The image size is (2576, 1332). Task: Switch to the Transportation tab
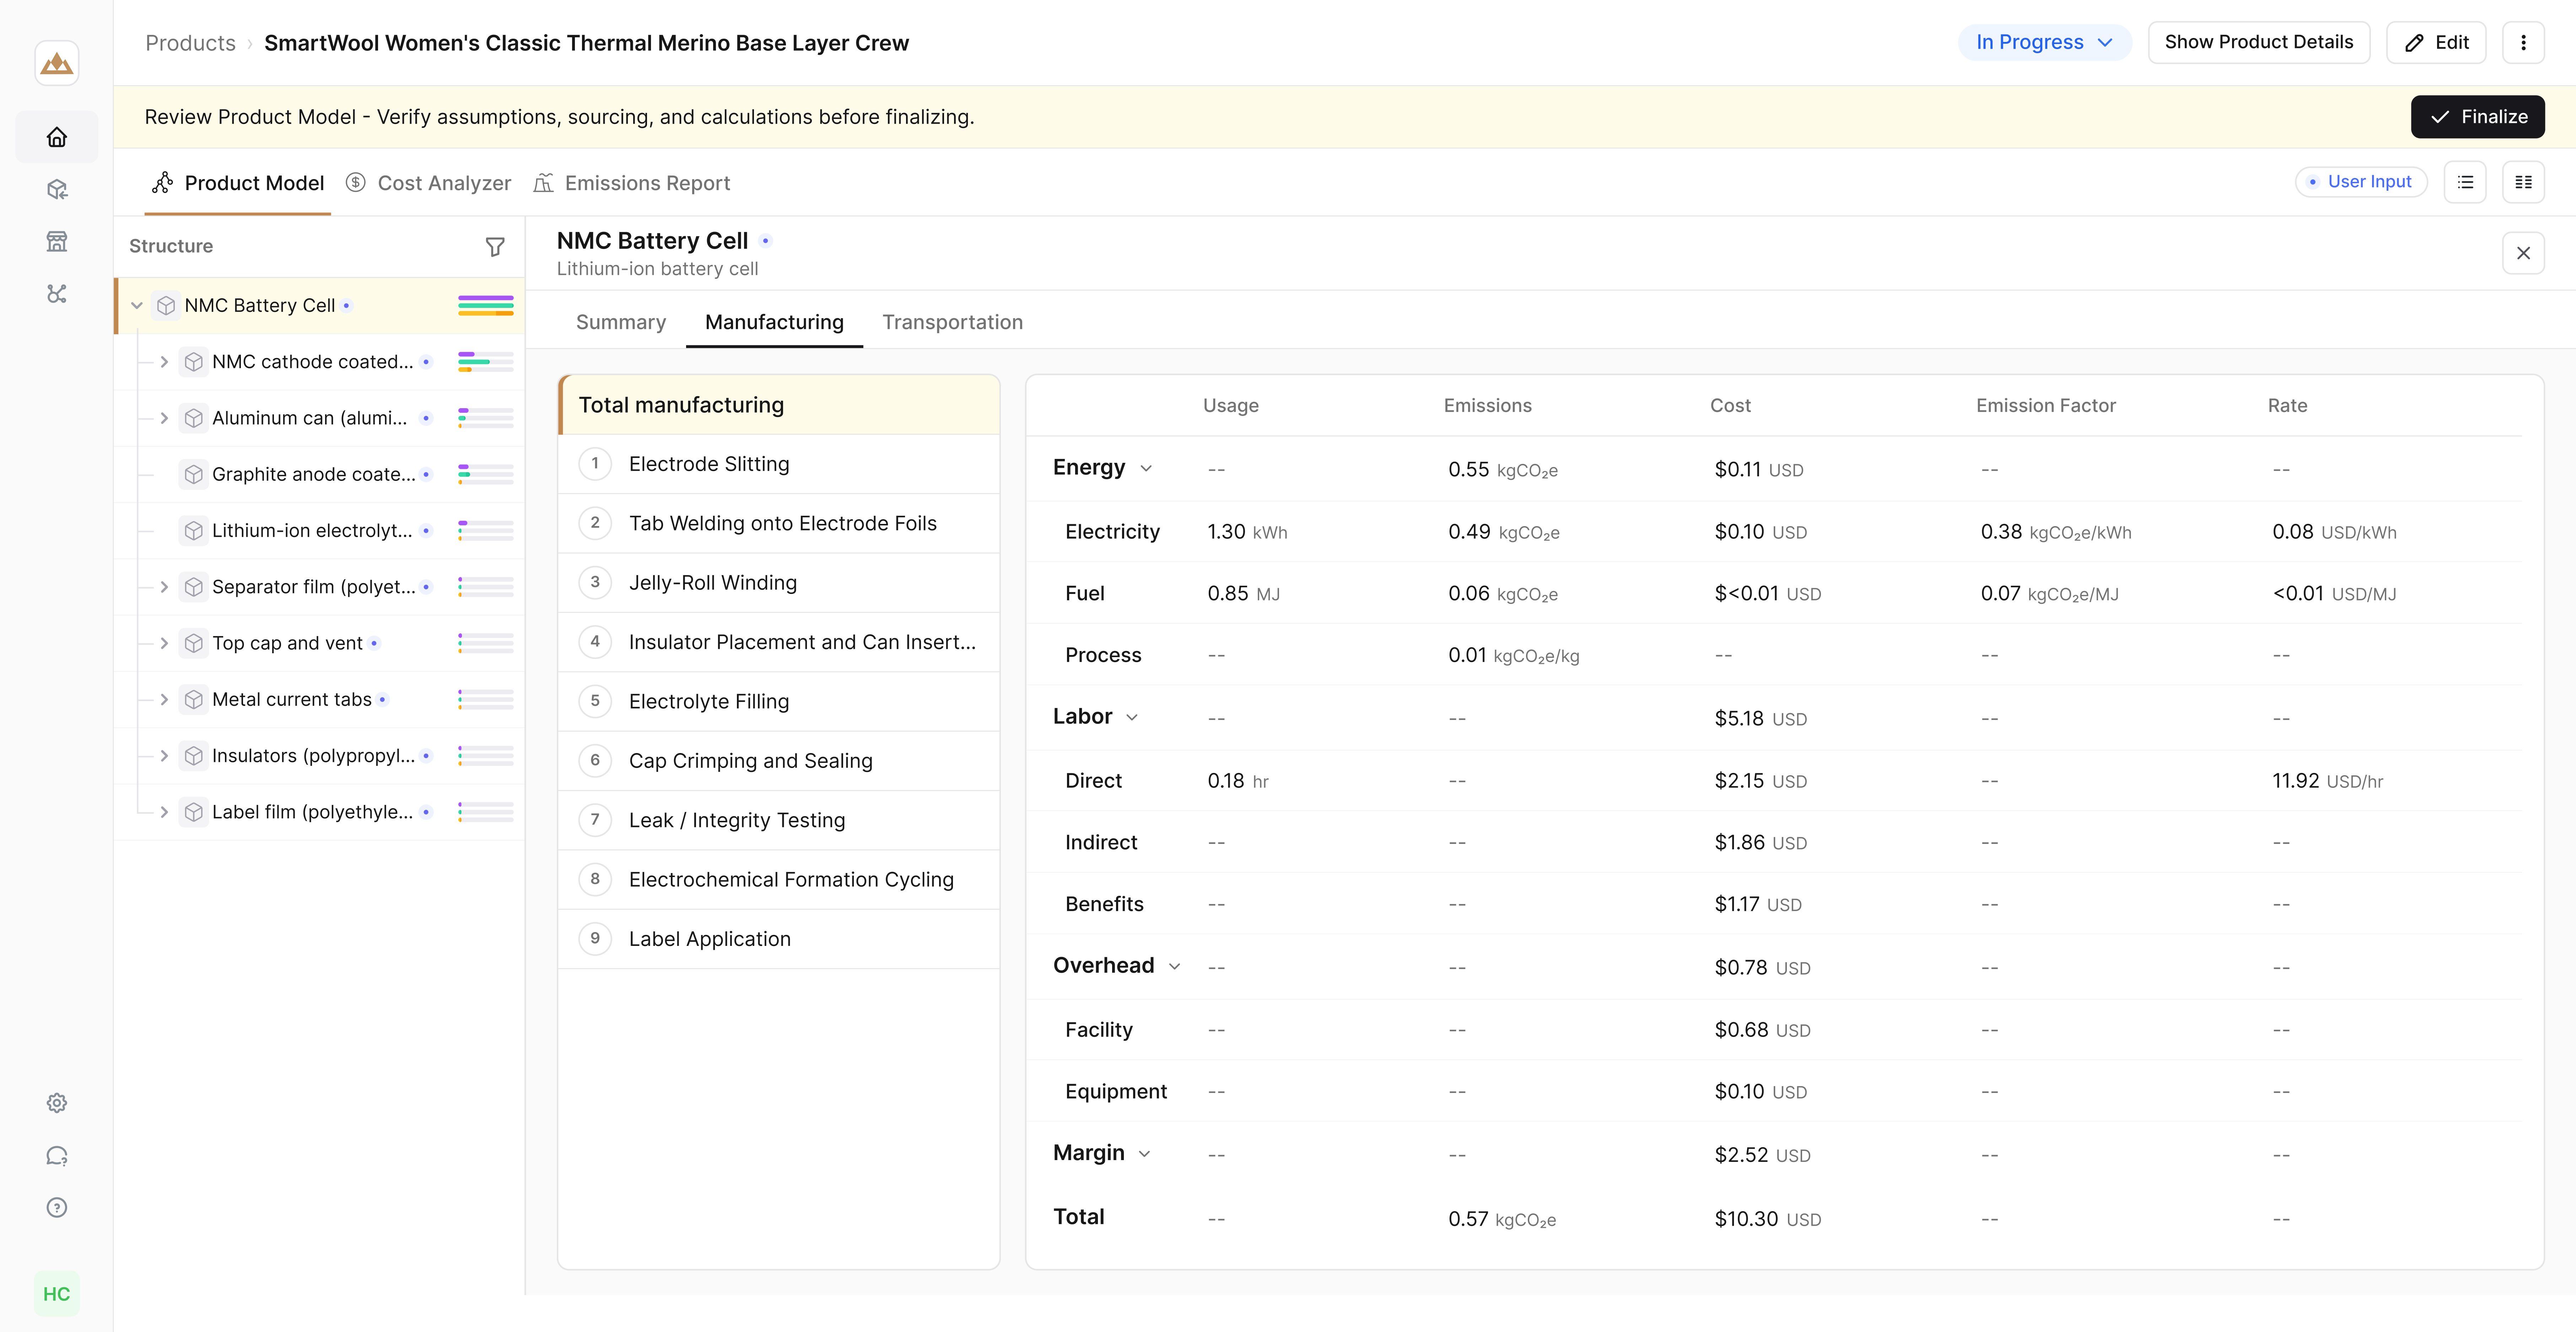click(x=952, y=322)
